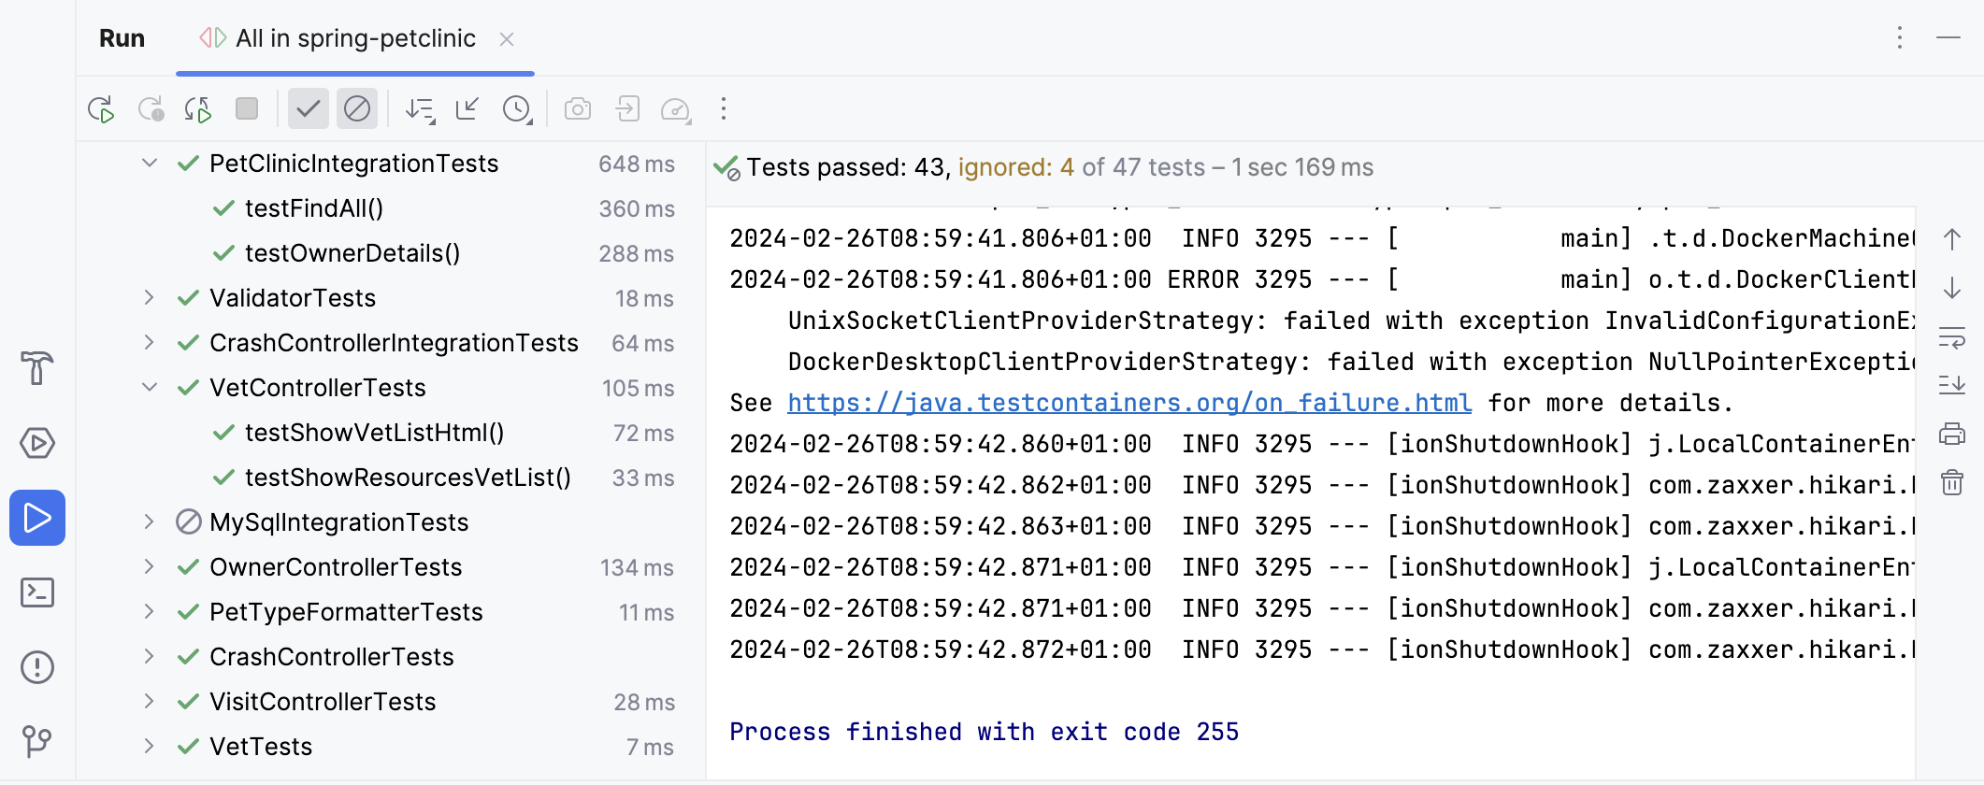Click Rerun failed tests icon
Screen dimensions: 1984x785
click(x=151, y=109)
